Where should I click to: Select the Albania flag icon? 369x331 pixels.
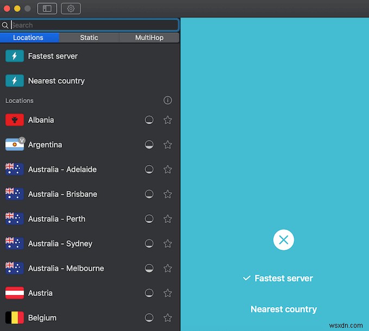coord(15,120)
